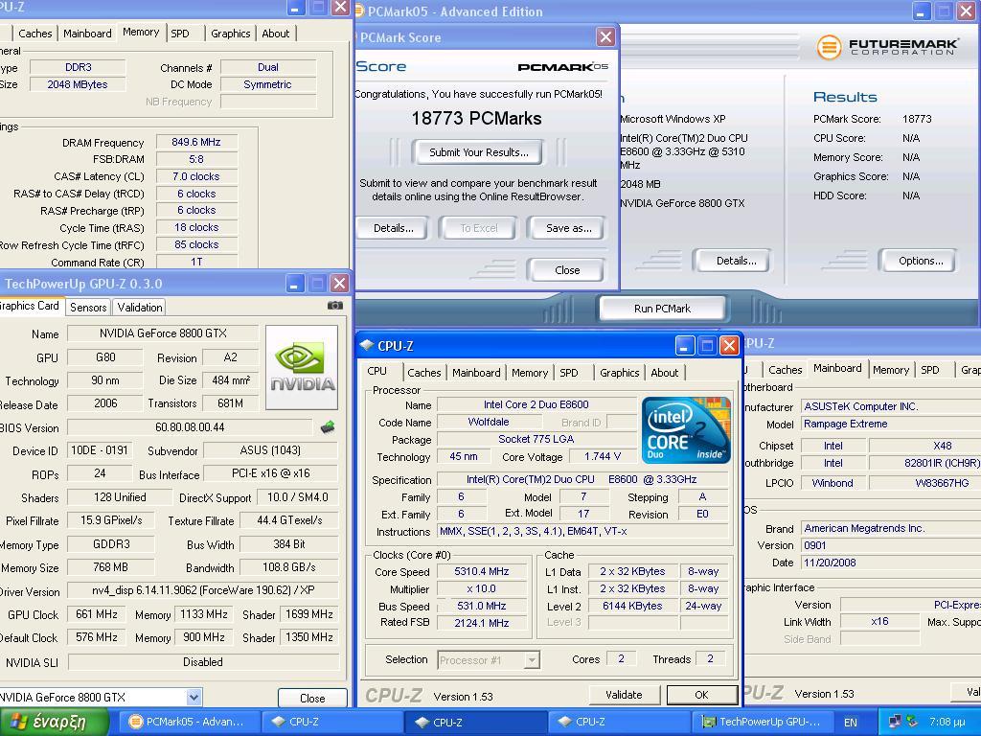
Task: Click the Core Speed value 5310.4 MHz
Action: pyautogui.click(x=482, y=571)
